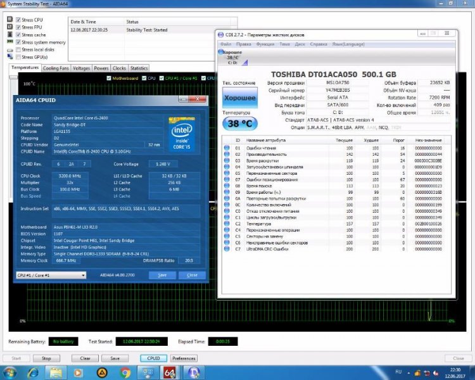The height and width of the screenshot is (380, 475).
Task: Open the Voltages tab
Action: tap(81, 68)
